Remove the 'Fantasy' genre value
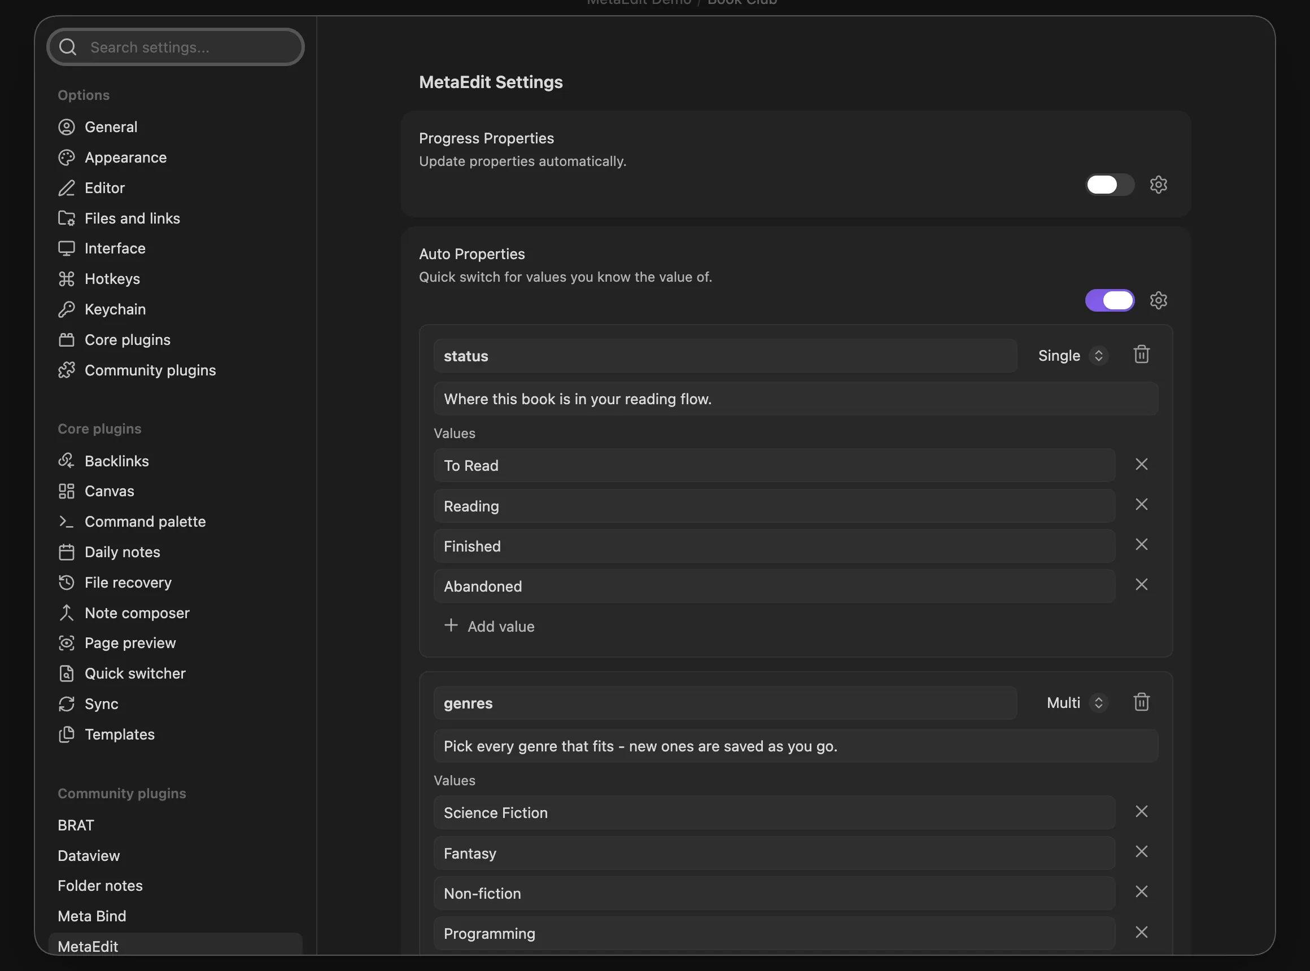Viewport: 1310px width, 971px height. click(x=1141, y=852)
